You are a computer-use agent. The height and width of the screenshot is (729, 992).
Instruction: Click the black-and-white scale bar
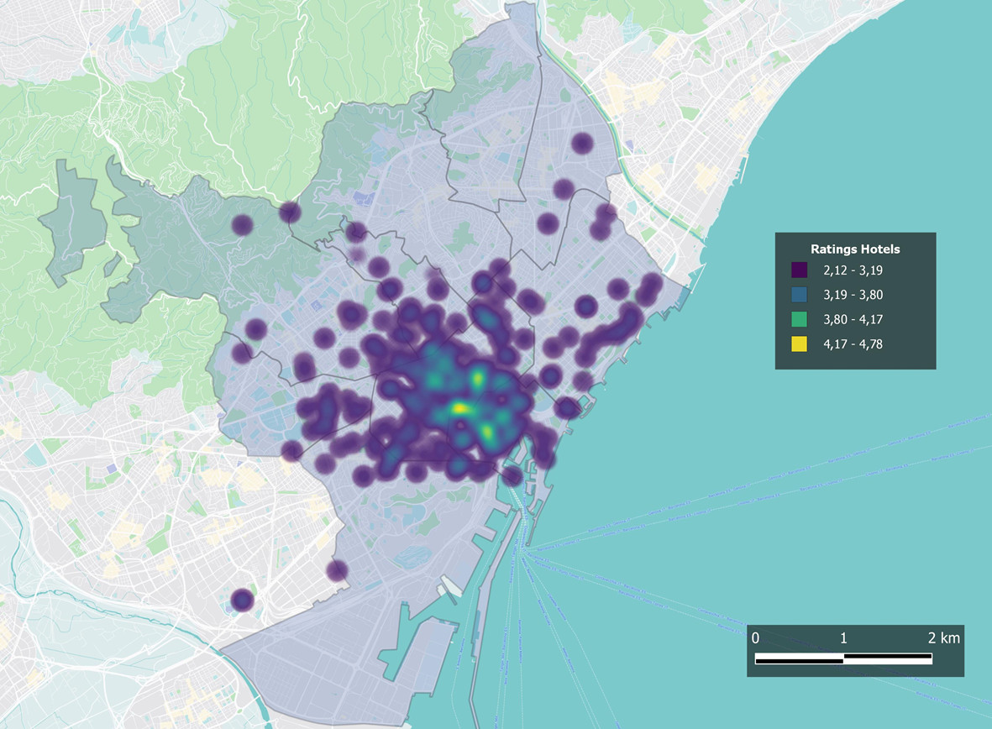coord(843,659)
